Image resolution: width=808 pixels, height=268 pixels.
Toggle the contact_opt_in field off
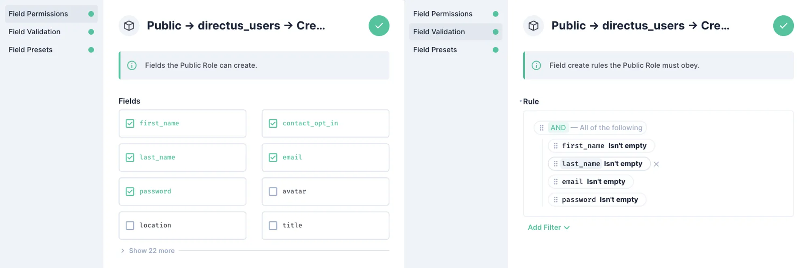(273, 123)
